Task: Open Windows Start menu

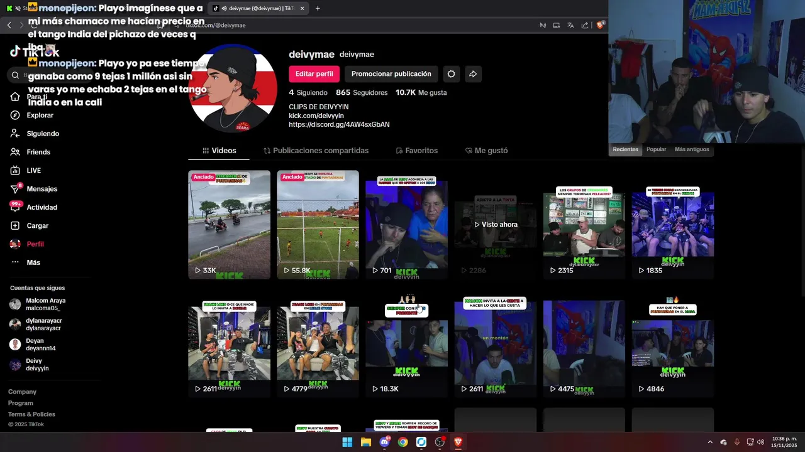Action: (347, 442)
